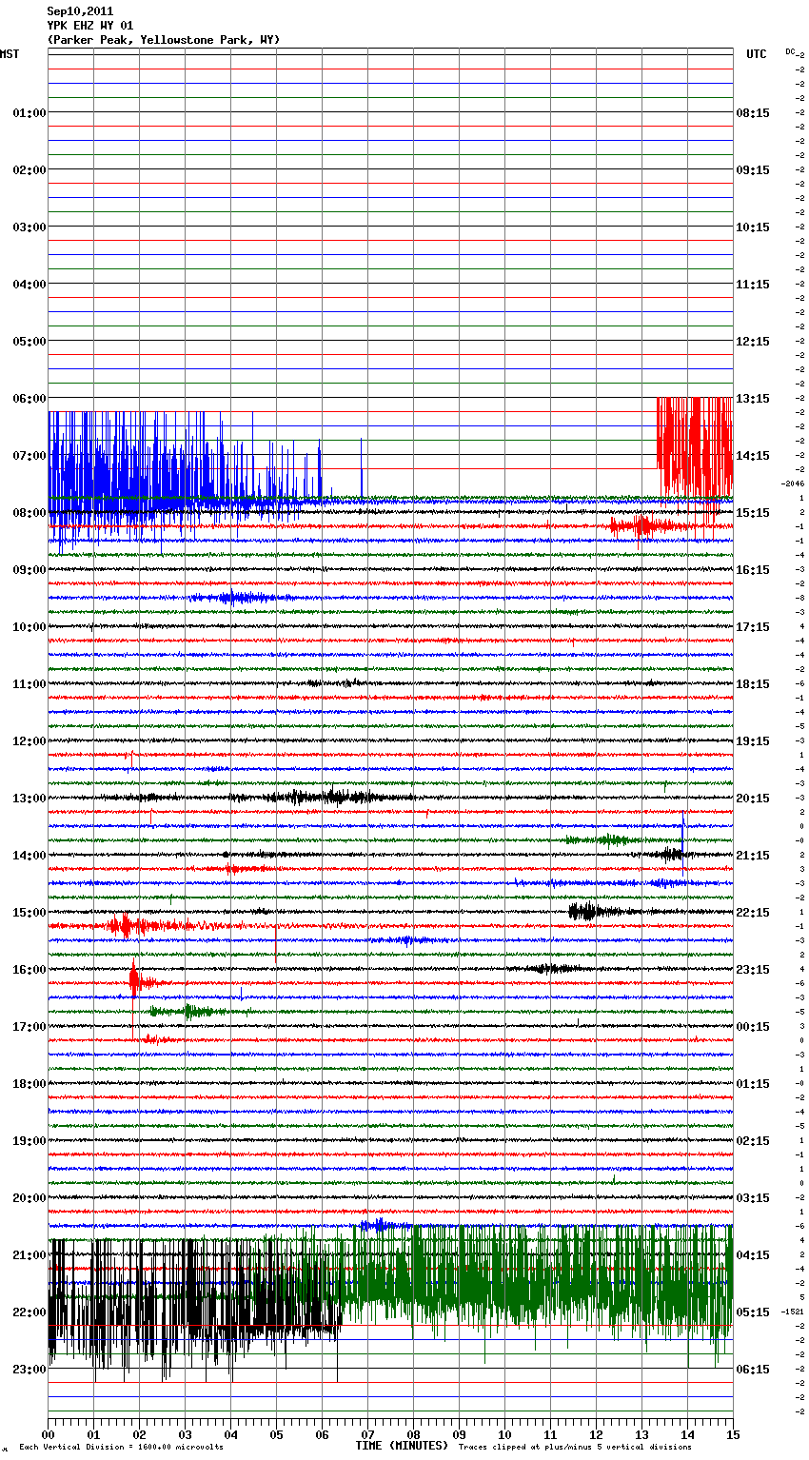Screen dimensions: 809x1460
Task: Click minute tick label 03 on bottom axis
Action: [185, 1434]
